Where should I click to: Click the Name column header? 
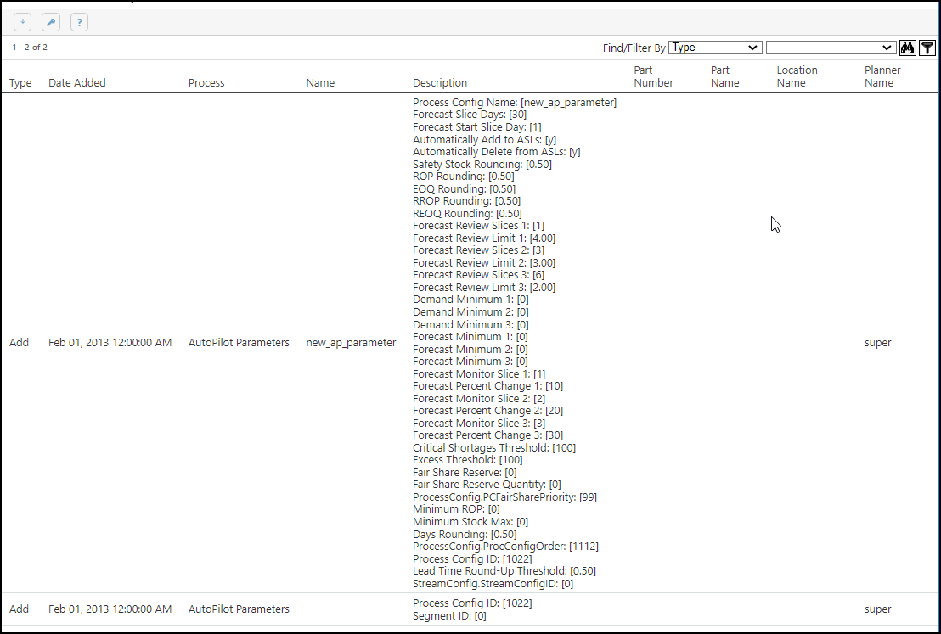click(x=320, y=83)
